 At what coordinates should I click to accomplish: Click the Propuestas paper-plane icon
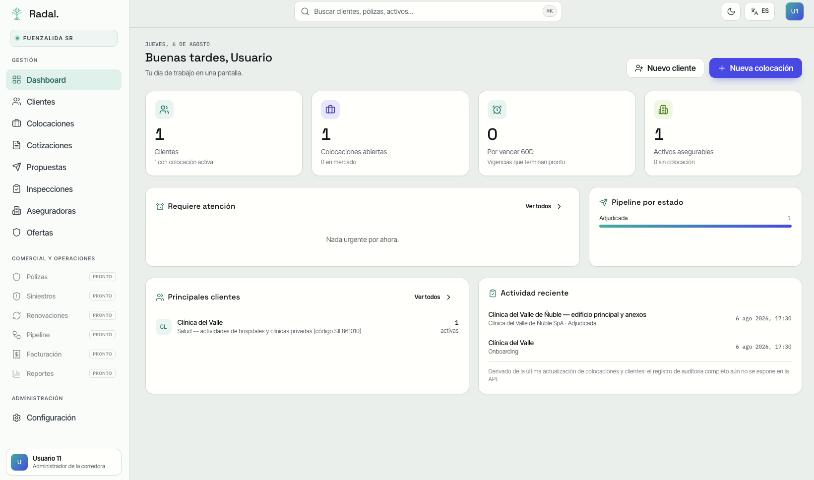pos(17,167)
